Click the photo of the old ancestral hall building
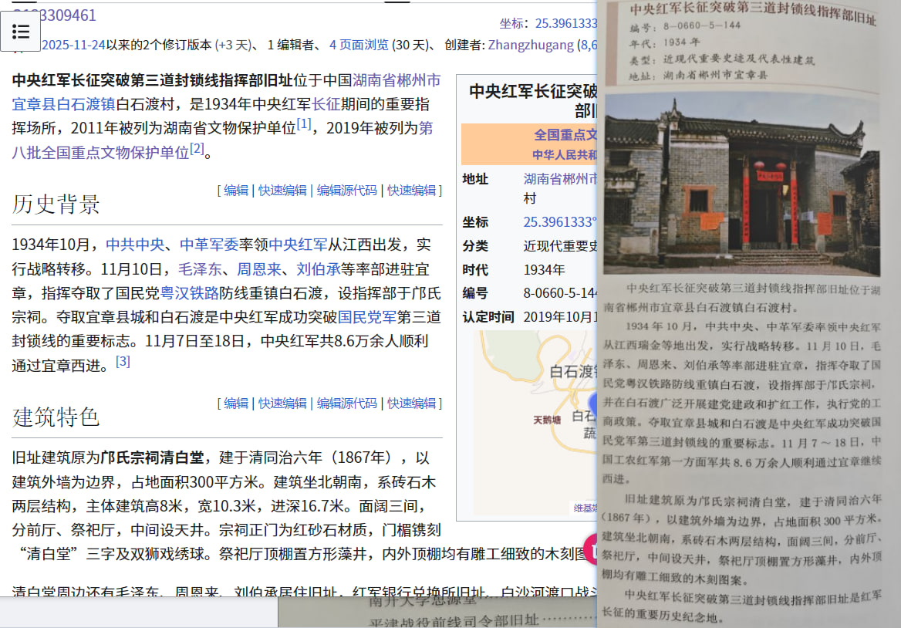Image resolution: width=901 pixels, height=628 pixels. [x=741, y=185]
